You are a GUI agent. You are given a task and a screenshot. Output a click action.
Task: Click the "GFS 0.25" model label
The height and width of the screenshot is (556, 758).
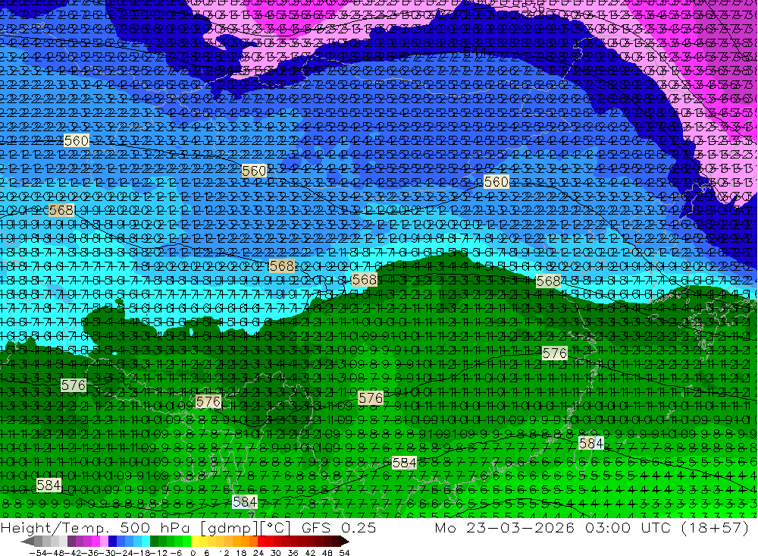pyautogui.click(x=339, y=527)
